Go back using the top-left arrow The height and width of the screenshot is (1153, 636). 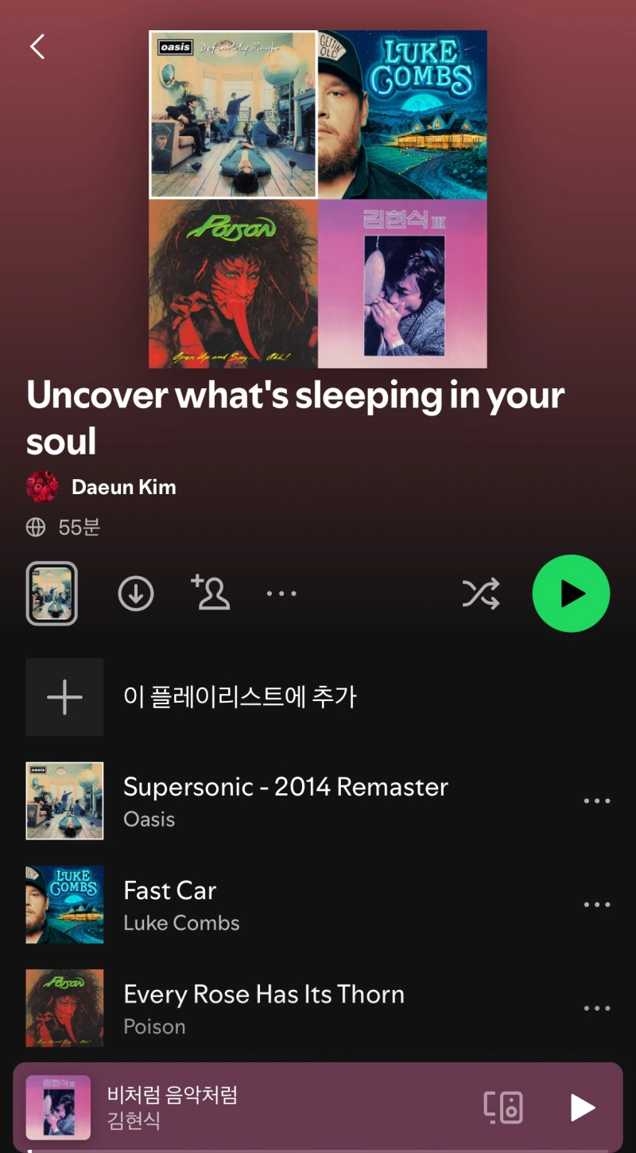point(37,47)
